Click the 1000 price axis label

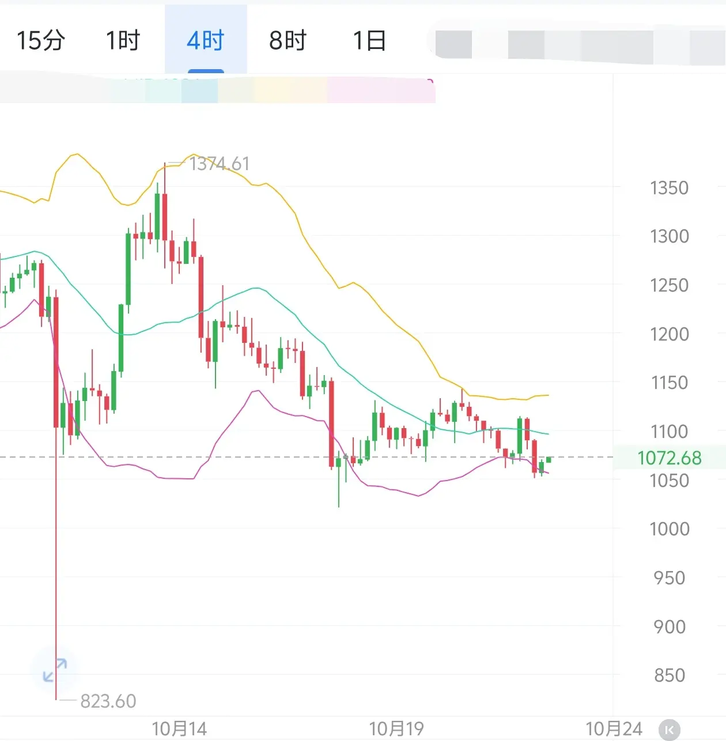(669, 529)
